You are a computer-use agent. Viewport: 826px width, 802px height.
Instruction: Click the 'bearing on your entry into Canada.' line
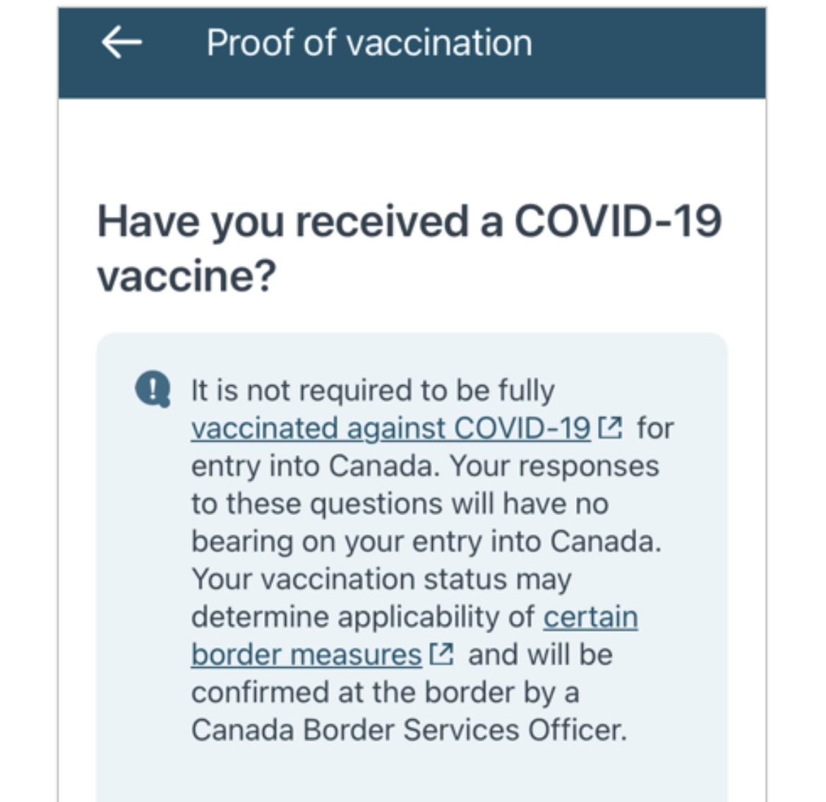pyautogui.click(x=426, y=541)
